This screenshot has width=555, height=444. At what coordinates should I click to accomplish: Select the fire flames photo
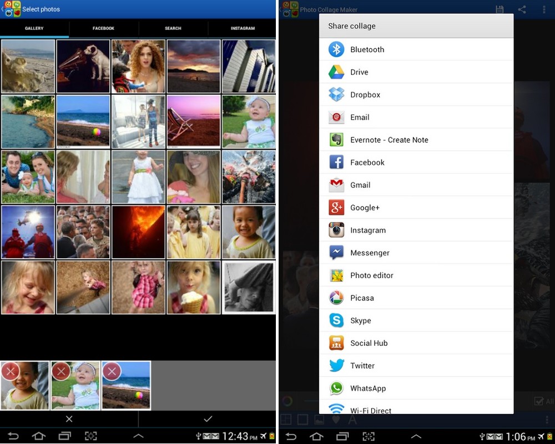[x=138, y=232]
